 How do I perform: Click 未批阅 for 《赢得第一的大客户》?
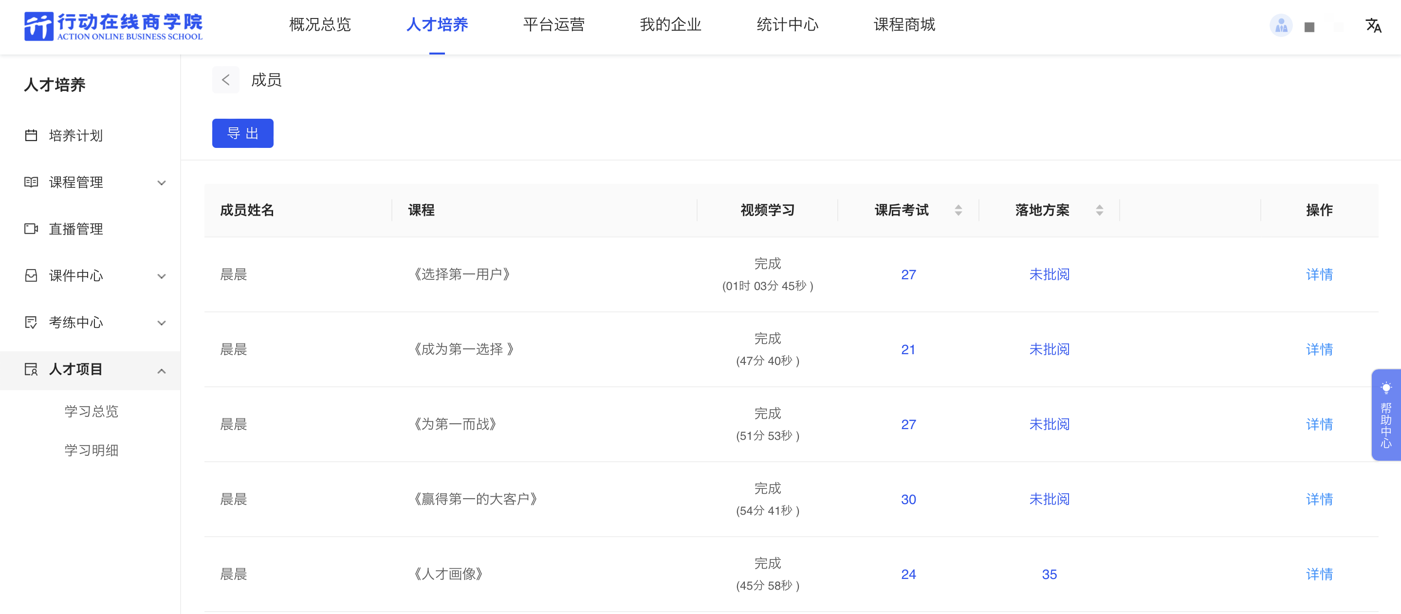click(1049, 499)
